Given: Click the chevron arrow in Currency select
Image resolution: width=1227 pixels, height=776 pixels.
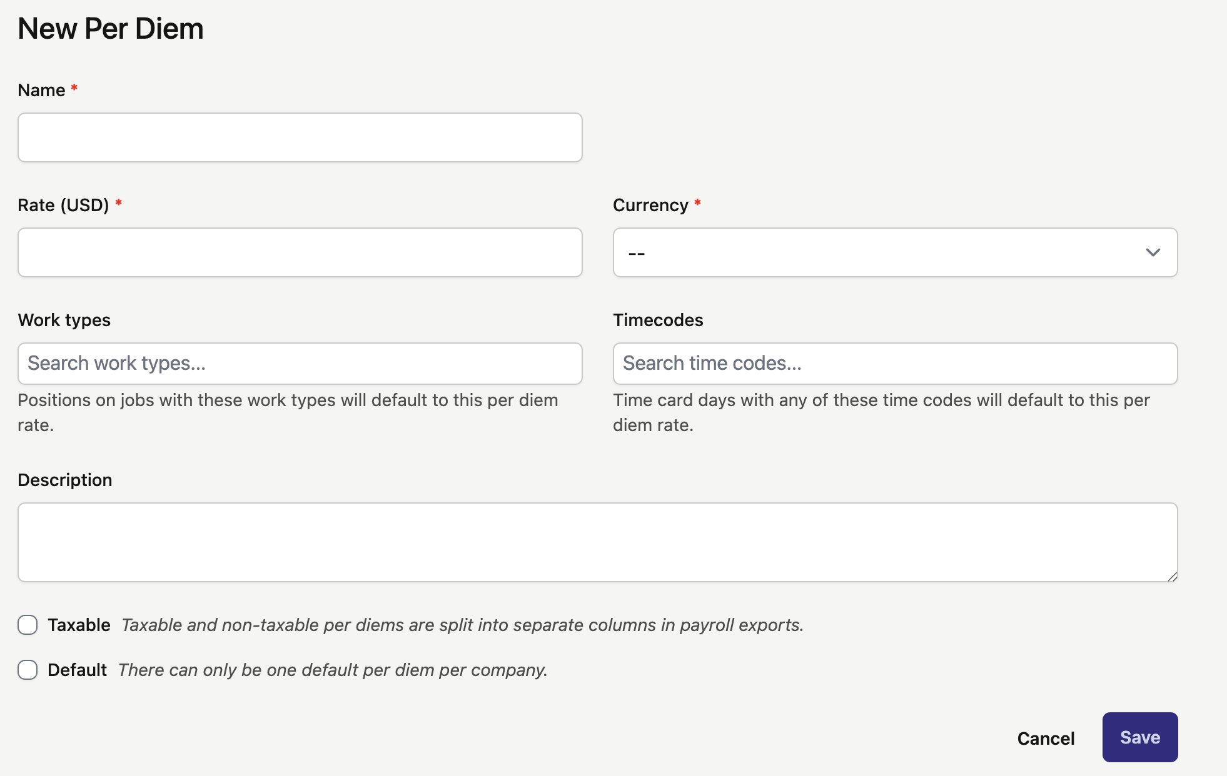Looking at the screenshot, I should [1153, 252].
